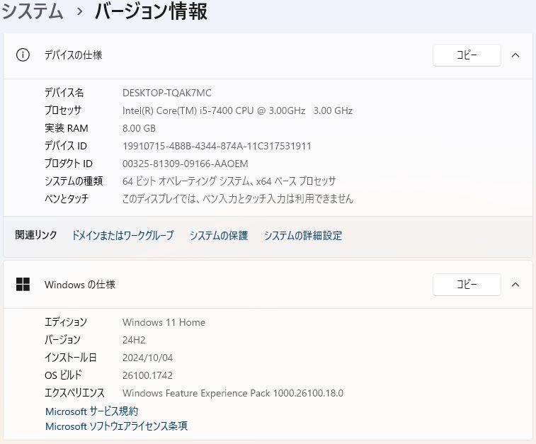Click the 64 ビット system type value
Screen dimensions: 536x444
click(229, 181)
